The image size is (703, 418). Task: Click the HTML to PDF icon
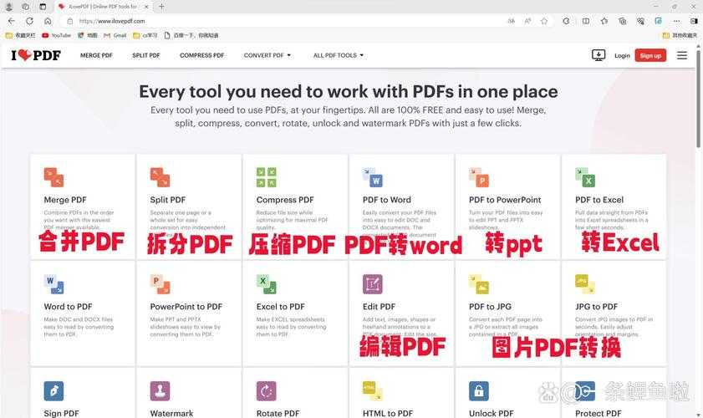click(372, 390)
